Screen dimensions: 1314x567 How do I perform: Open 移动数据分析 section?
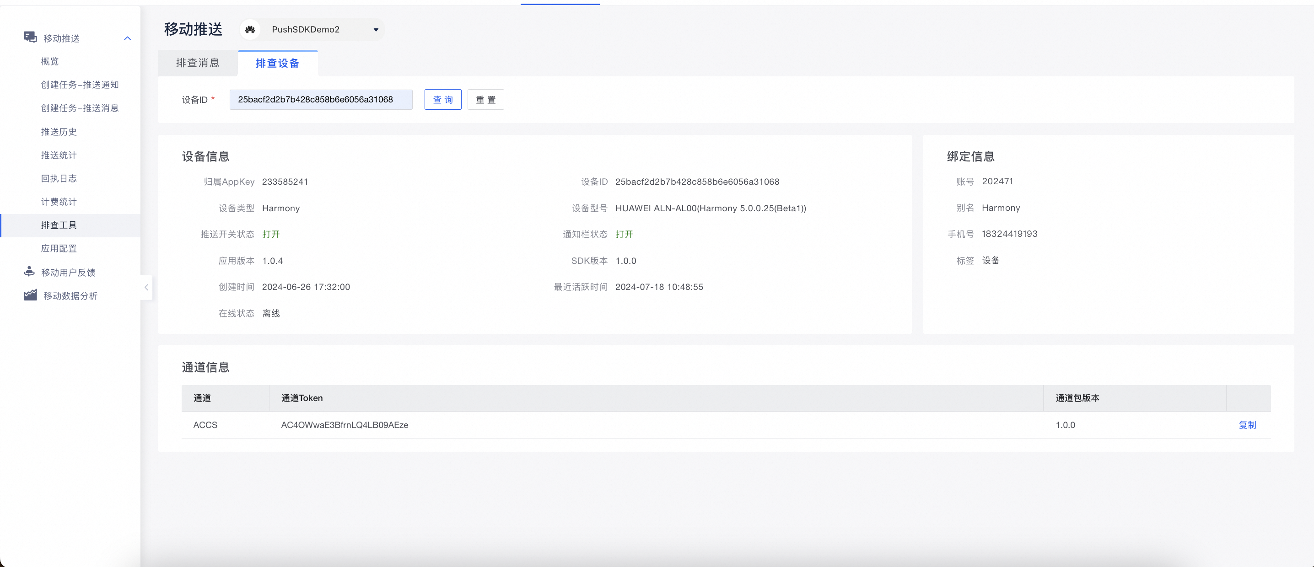[x=70, y=296]
